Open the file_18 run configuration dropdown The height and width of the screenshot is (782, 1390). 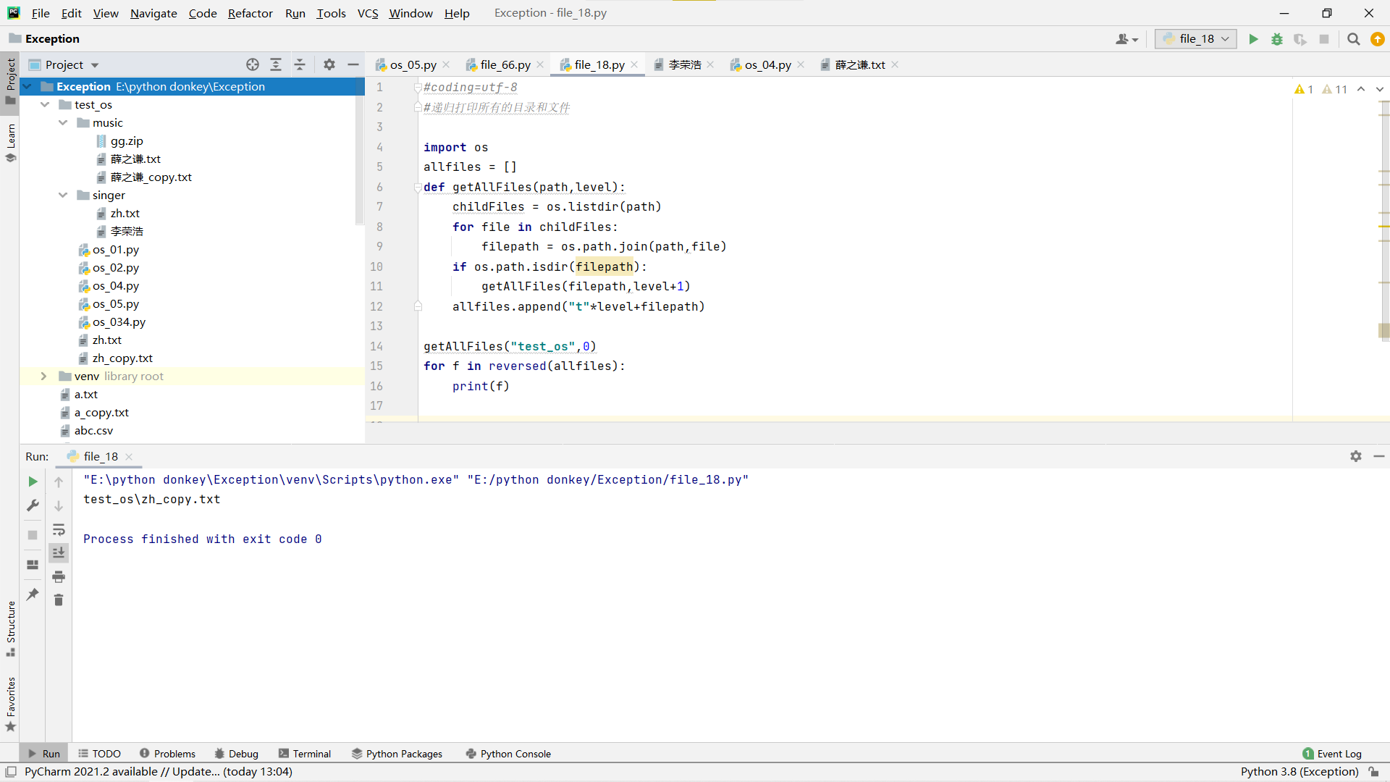point(1196,39)
